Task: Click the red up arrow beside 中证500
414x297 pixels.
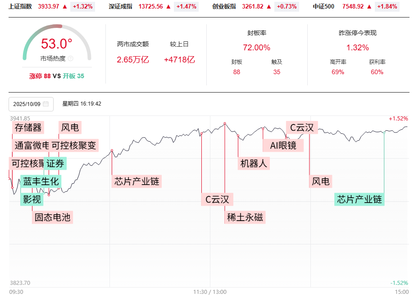Action: point(368,7)
